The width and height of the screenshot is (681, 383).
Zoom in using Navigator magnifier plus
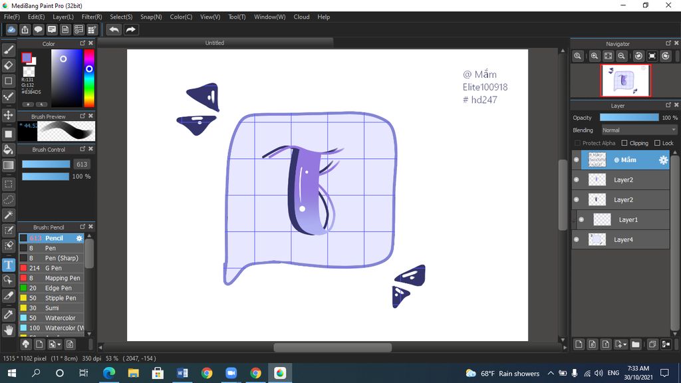595,56
